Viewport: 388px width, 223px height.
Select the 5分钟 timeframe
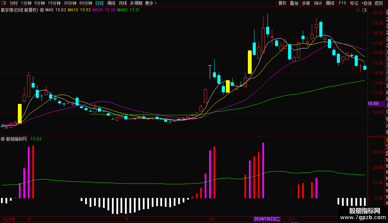[x=39, y=3]
